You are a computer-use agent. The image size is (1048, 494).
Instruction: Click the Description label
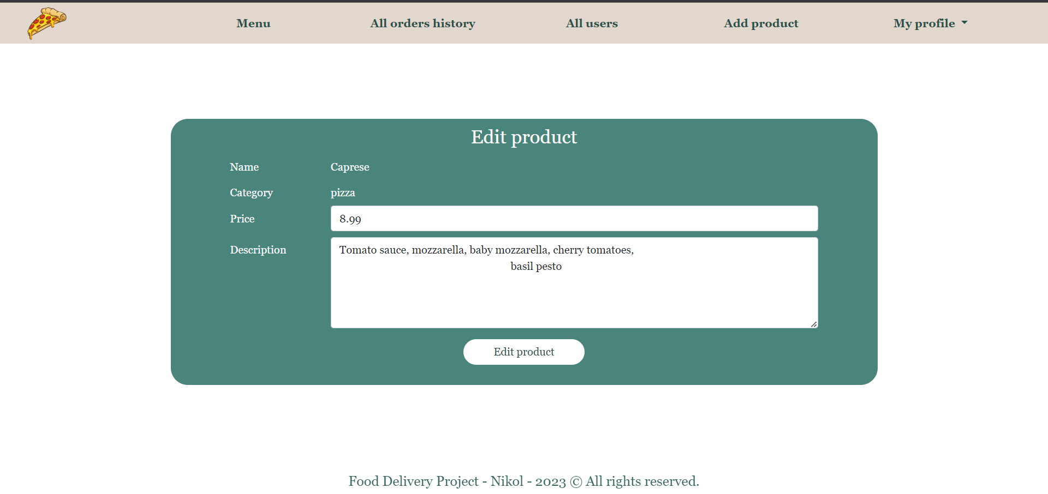(258, 250)
